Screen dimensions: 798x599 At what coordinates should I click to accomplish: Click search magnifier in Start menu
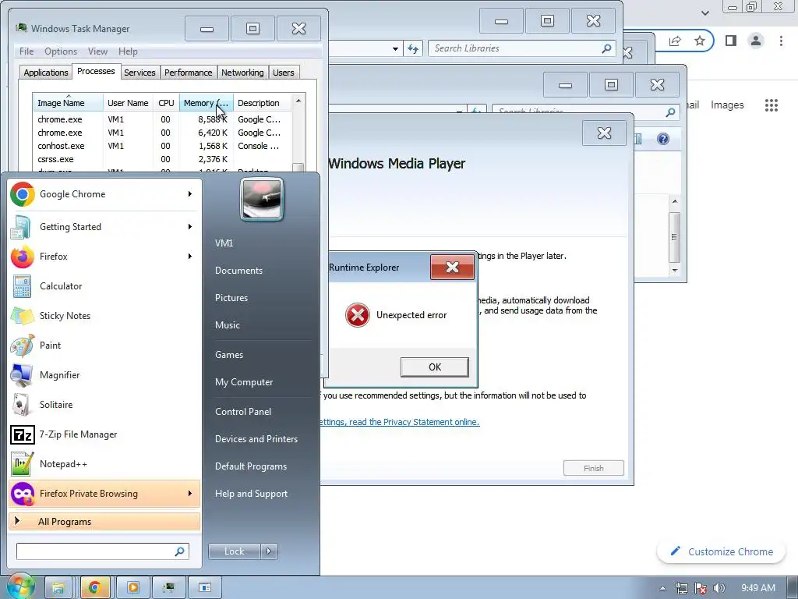[180, 551]
